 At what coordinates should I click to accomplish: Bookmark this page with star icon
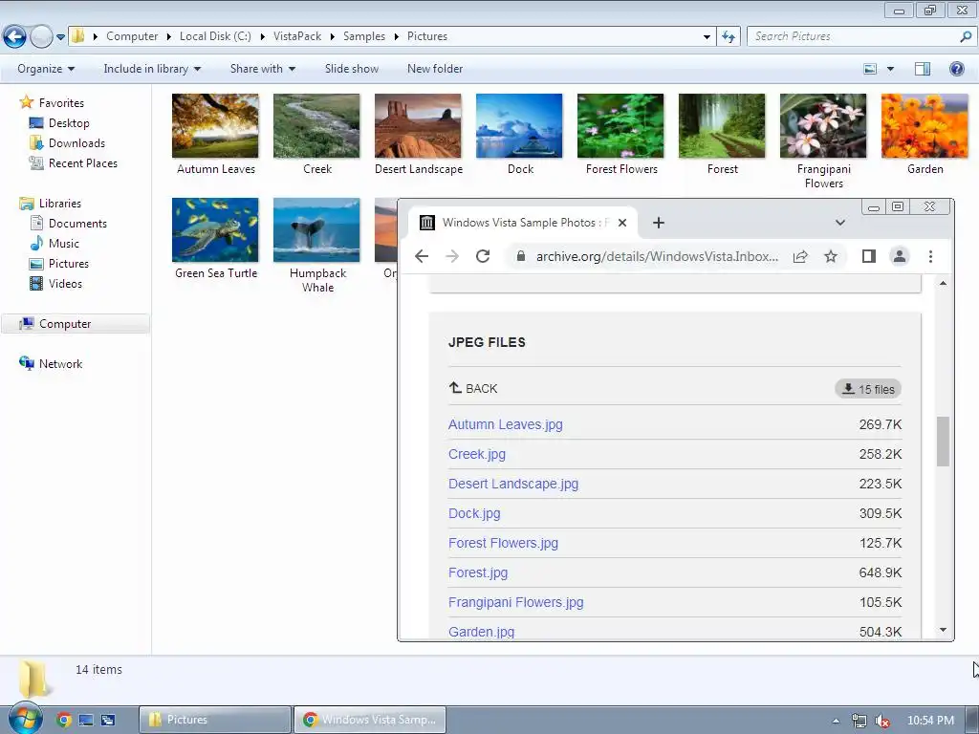click(831, 256)
